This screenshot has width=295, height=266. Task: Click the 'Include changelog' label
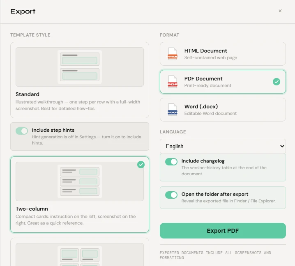(x=203, y=161)
